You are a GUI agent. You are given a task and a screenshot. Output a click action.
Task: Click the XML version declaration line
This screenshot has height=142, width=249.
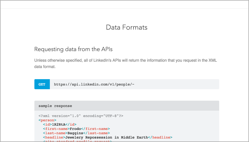pyautogui.click(x=81, y=116)
